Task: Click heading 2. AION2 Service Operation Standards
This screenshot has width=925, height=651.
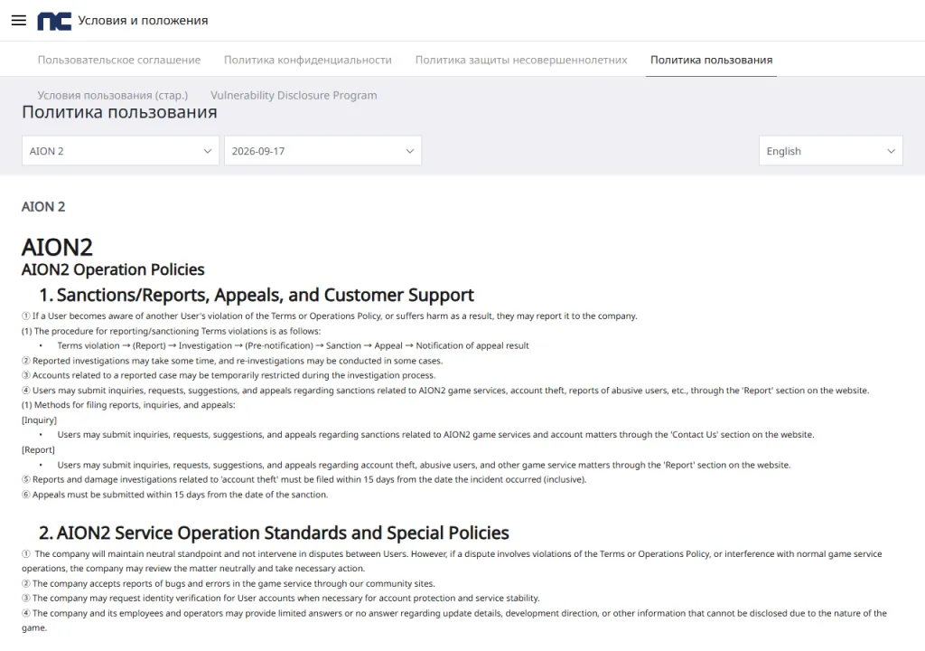Action: point(274,533)
